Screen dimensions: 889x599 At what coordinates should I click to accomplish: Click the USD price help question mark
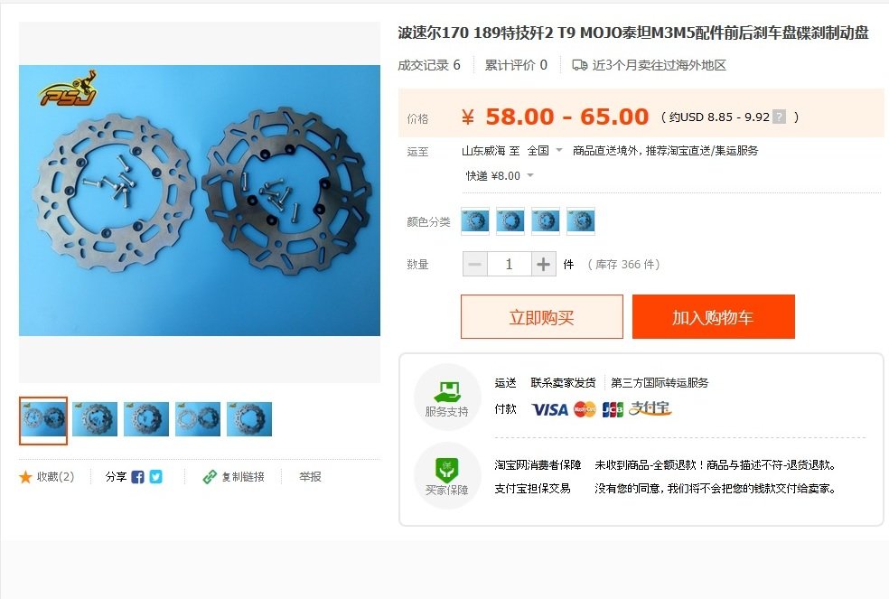pyautogui.click(x=781, y=117)
